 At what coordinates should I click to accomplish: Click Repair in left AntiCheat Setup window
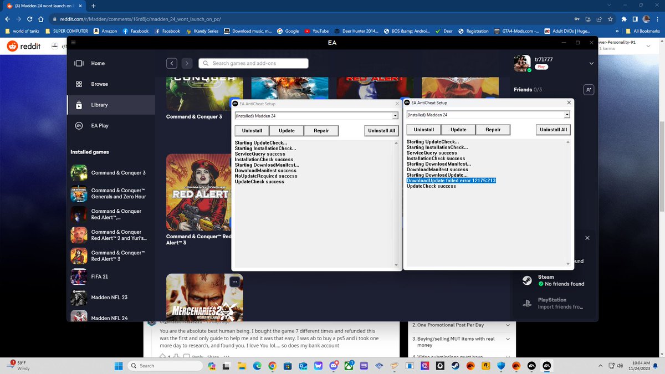[x=321, y=130]
